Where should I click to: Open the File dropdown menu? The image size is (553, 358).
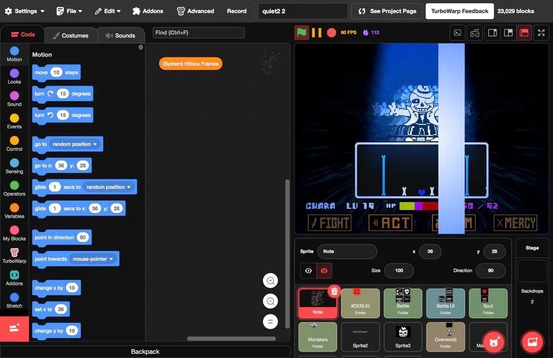tap(69, 11)
